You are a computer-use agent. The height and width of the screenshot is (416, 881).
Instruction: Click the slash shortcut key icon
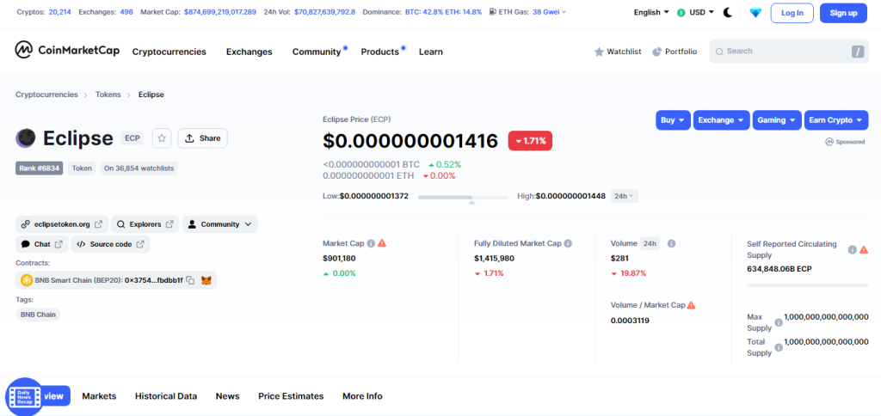coord(858,52)
